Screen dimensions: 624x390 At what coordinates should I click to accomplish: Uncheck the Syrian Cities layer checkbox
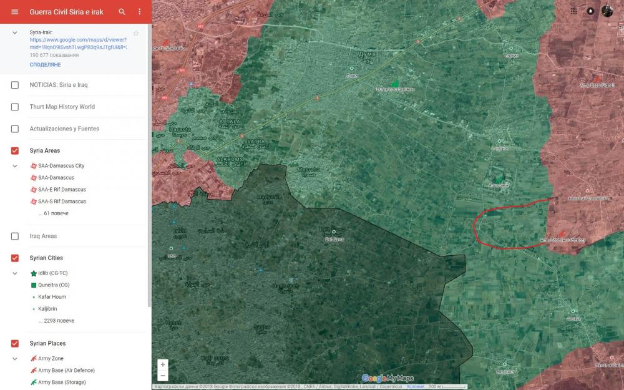pyautogui.click(x=15, y=258)
